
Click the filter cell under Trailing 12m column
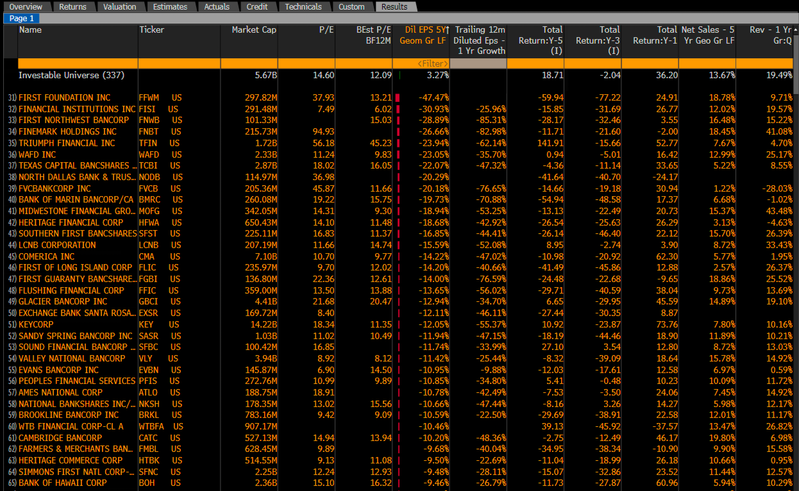(x=478, y=63)
